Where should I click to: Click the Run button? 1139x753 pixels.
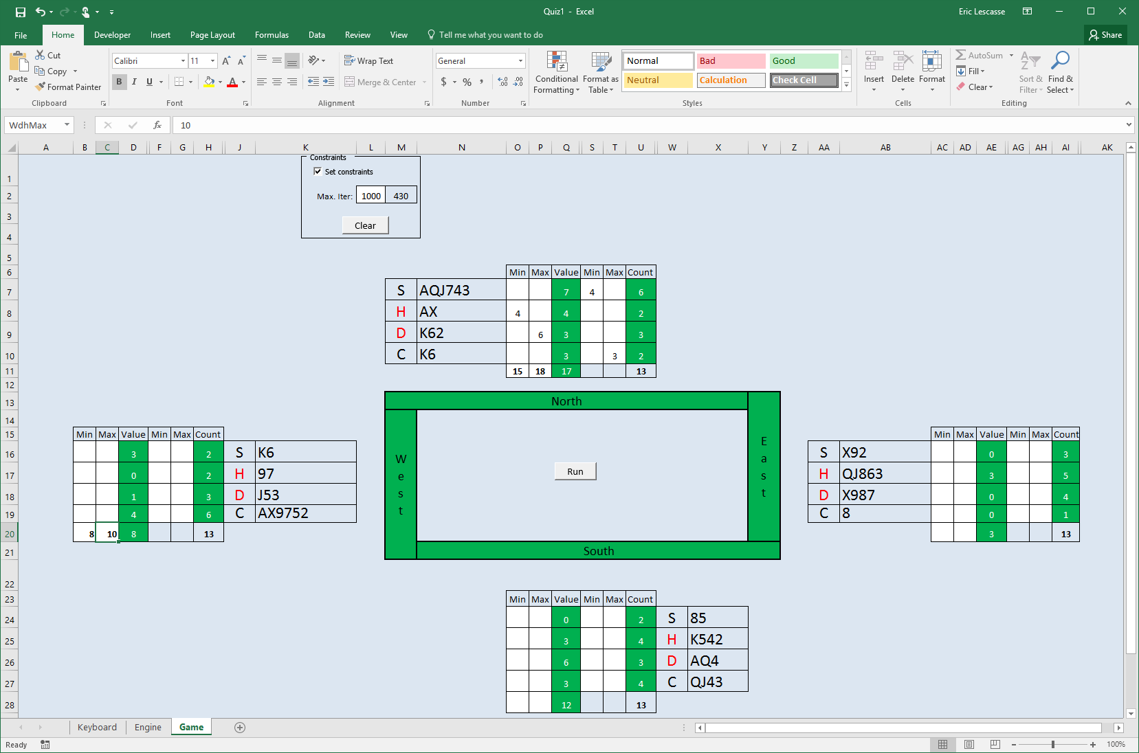575,471
